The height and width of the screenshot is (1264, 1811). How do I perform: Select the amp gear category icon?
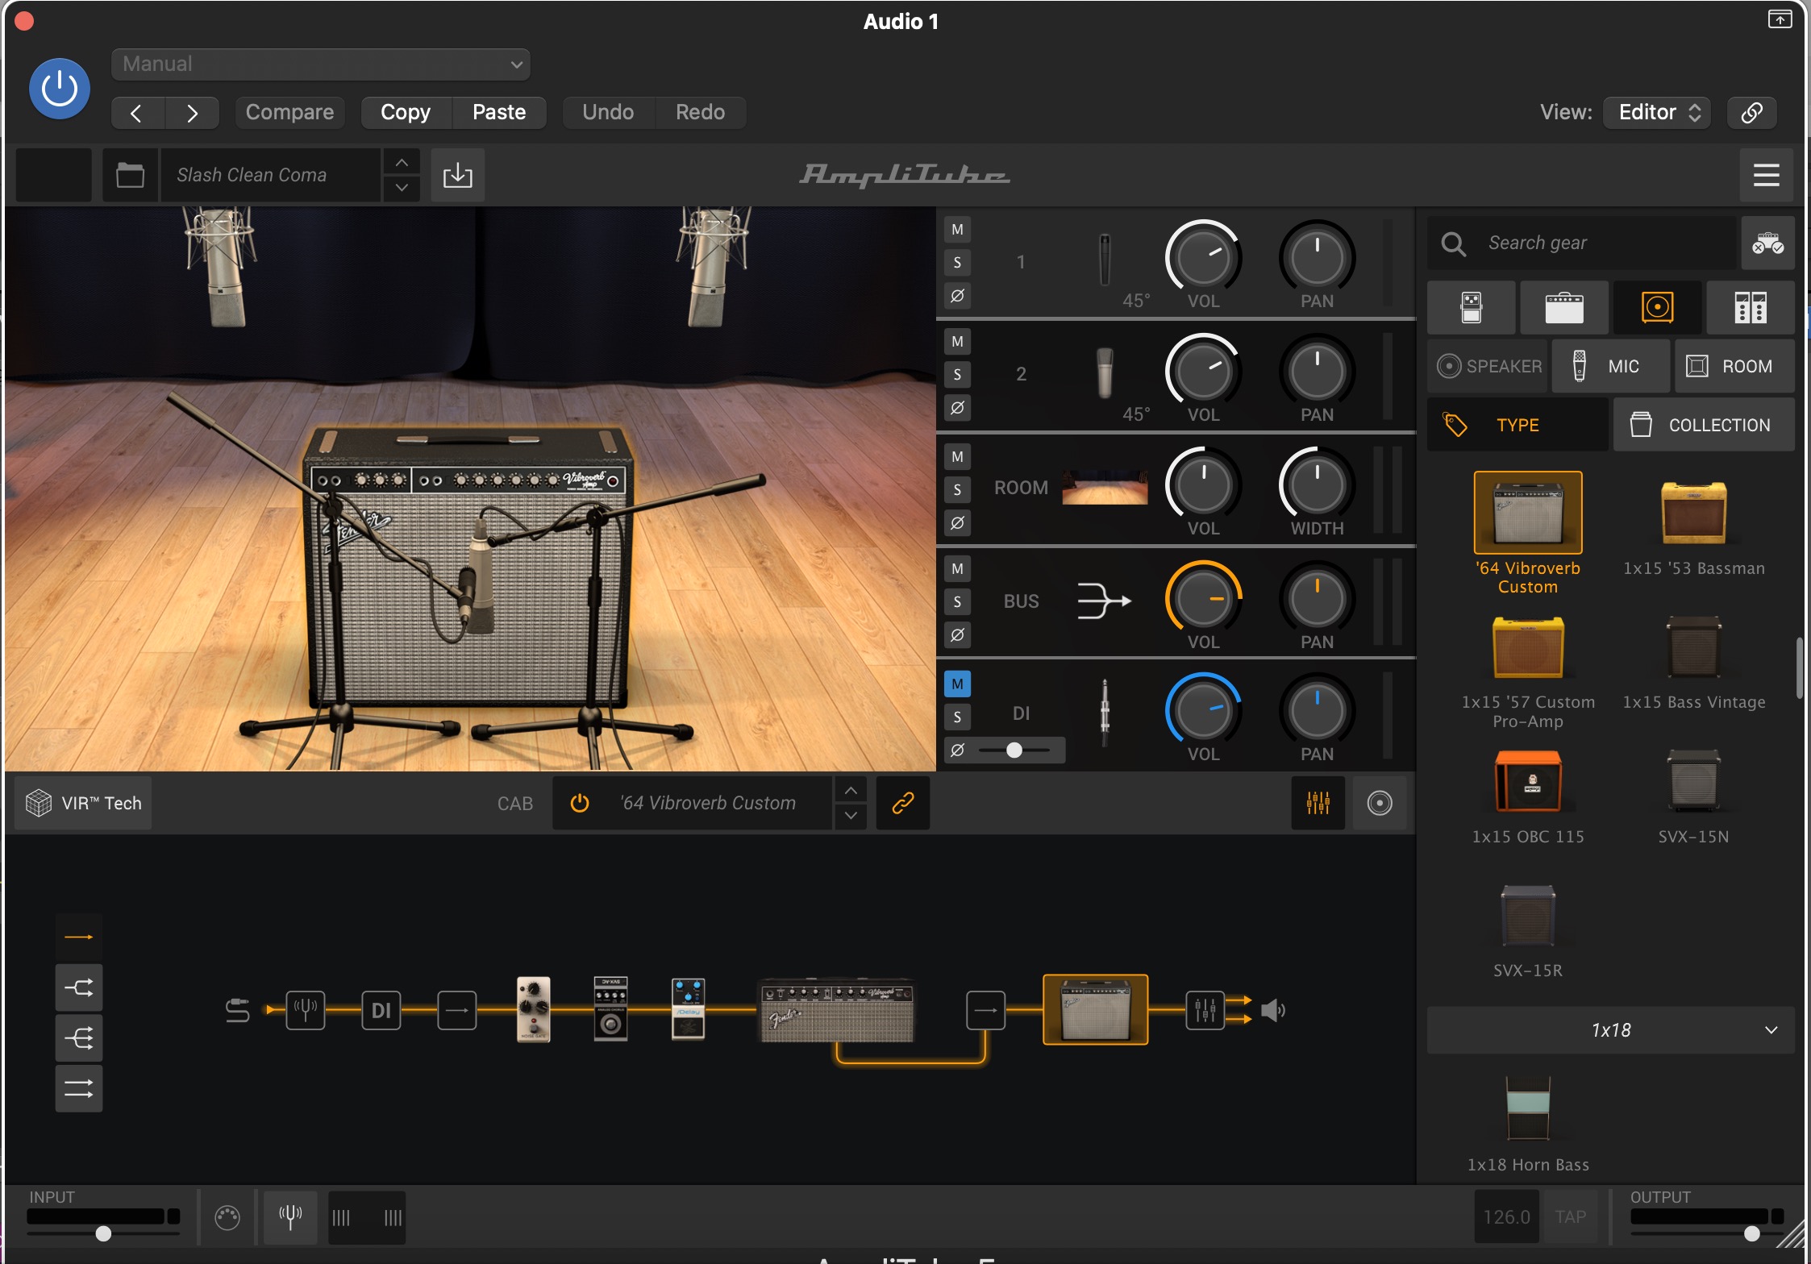[x=1564, y=307]
